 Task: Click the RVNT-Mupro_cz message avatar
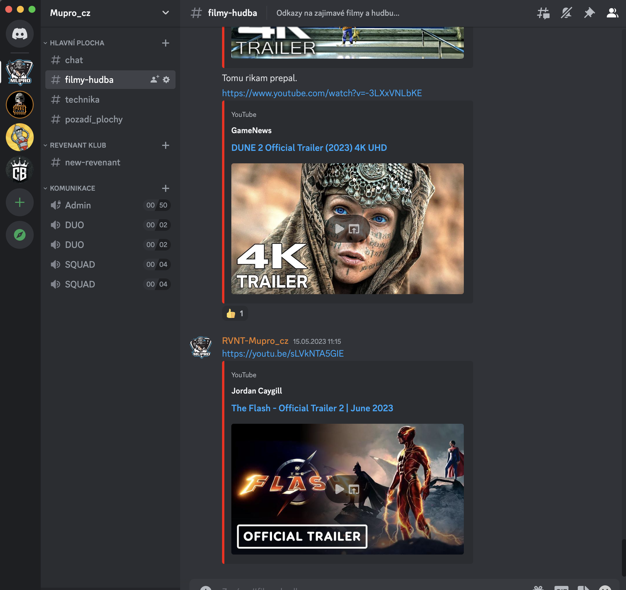201,347
